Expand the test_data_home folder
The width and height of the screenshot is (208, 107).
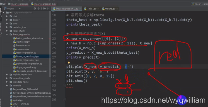tap(7, 82)
